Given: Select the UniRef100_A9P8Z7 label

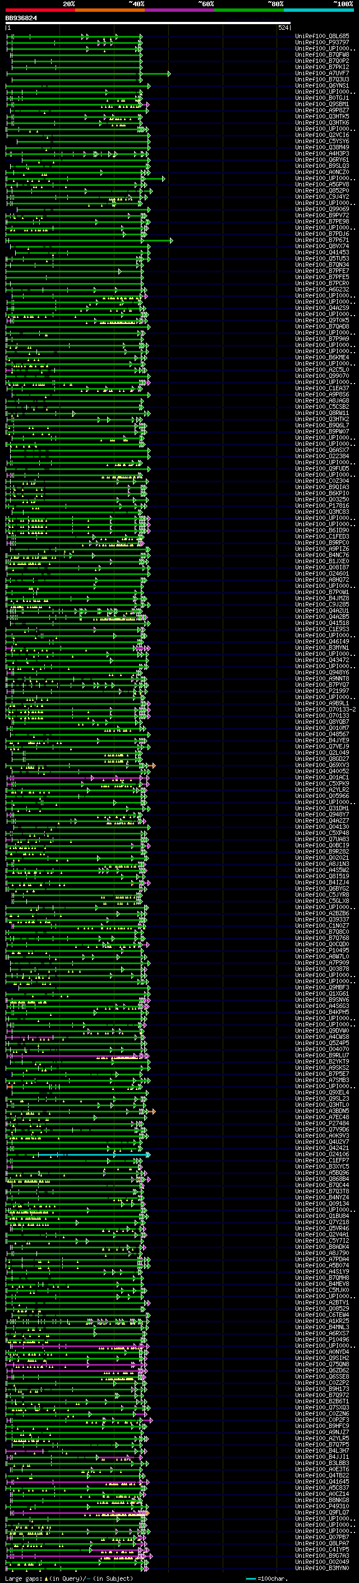Looking at the screenshot, I should coord(322,110).
